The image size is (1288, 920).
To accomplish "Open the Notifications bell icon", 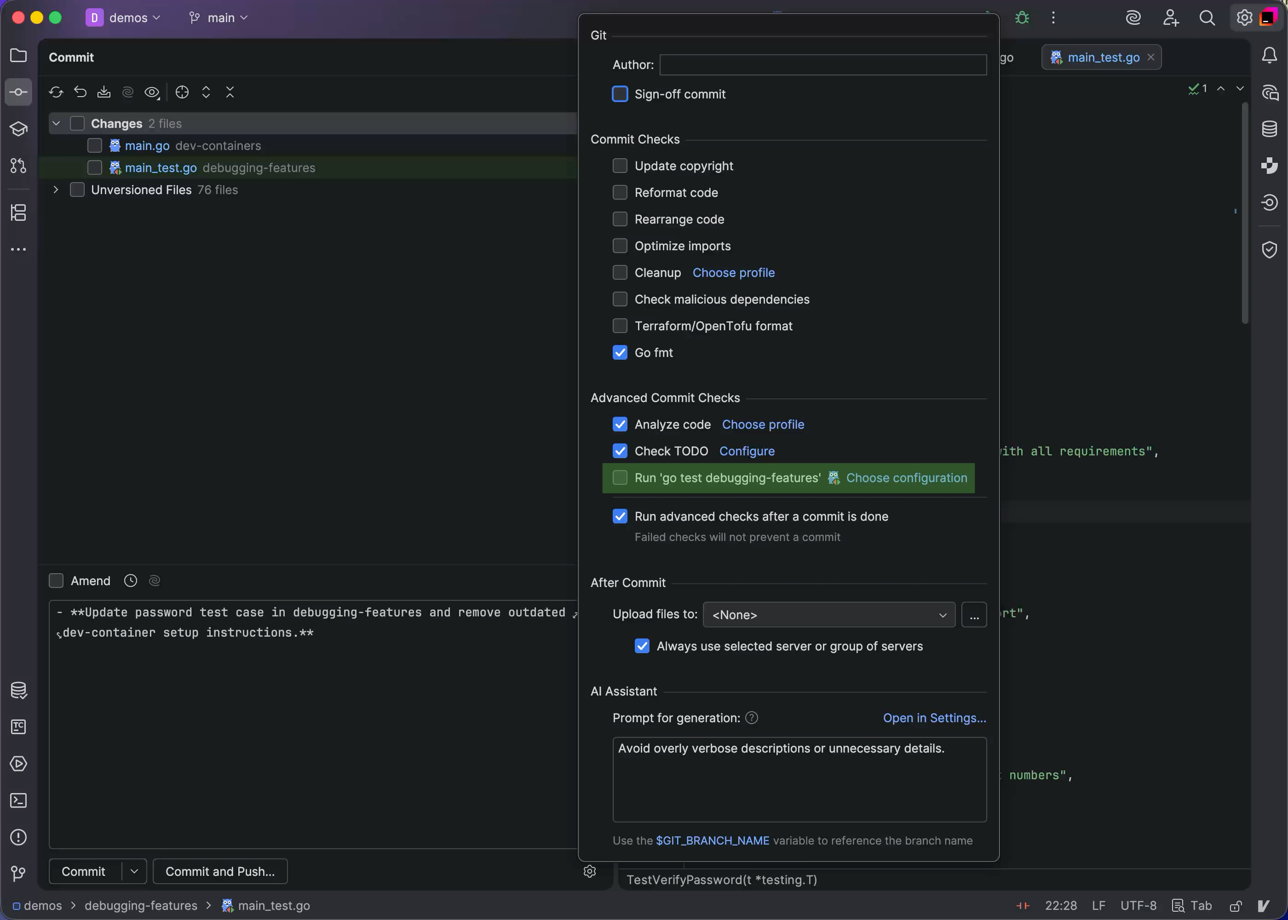I will [1269, 55].
